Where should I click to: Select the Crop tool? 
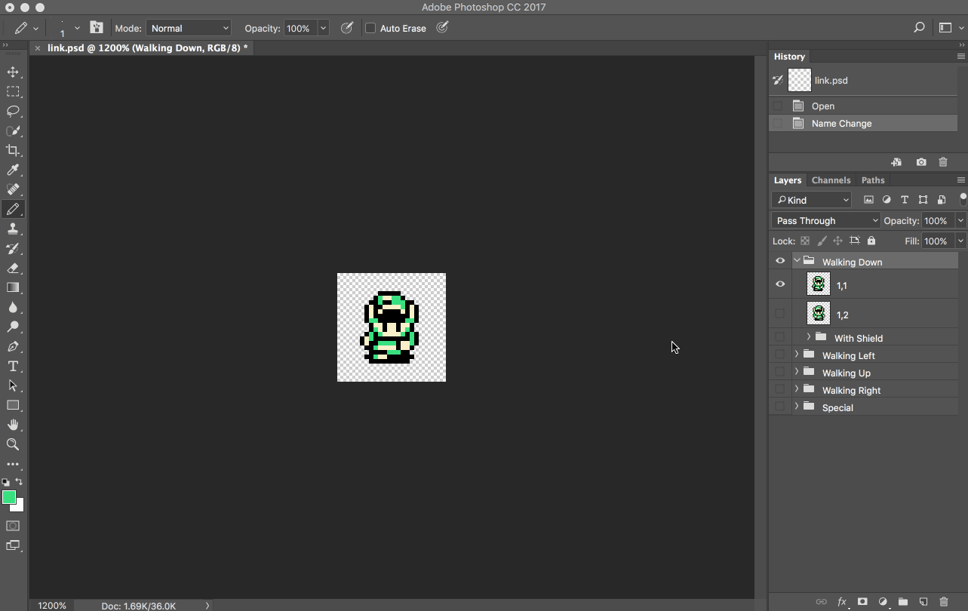13,151
